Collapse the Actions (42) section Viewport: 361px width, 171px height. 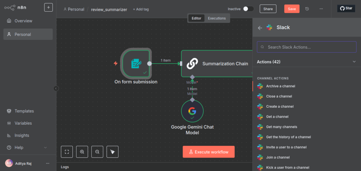point(354,62)
